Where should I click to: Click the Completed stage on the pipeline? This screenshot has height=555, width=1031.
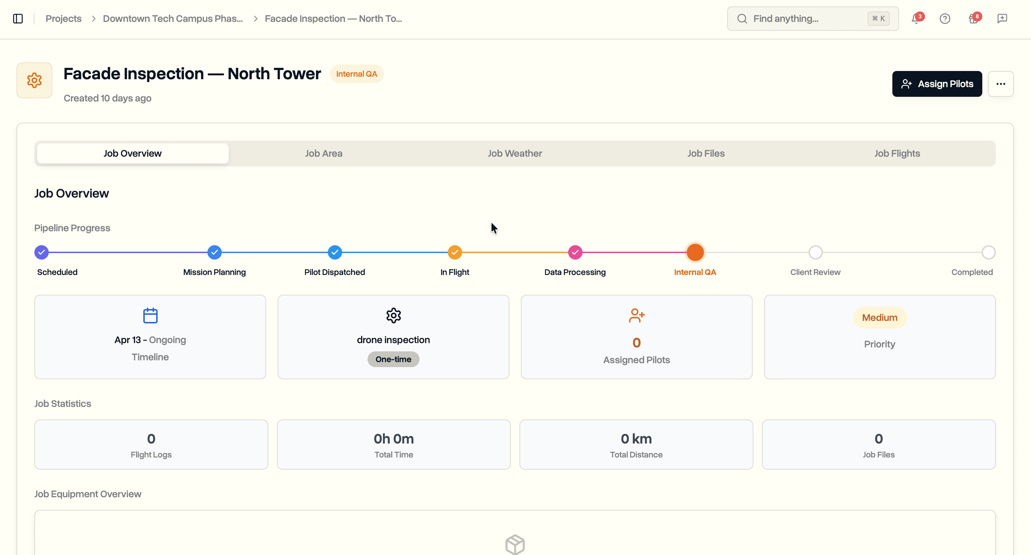point(989,252)
